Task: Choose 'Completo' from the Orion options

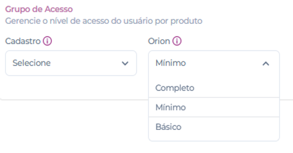Action: pyautogui.click(x=175, y=88)
